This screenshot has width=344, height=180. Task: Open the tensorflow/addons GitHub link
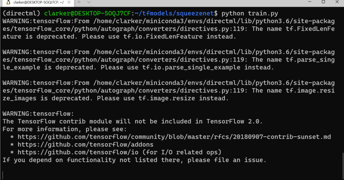pos(85,145)
